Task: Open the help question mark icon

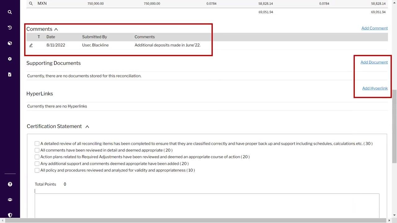Action: (10, 184)
